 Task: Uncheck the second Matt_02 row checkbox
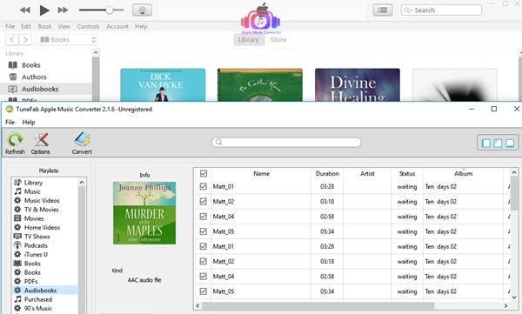click(x=204, y=262)
